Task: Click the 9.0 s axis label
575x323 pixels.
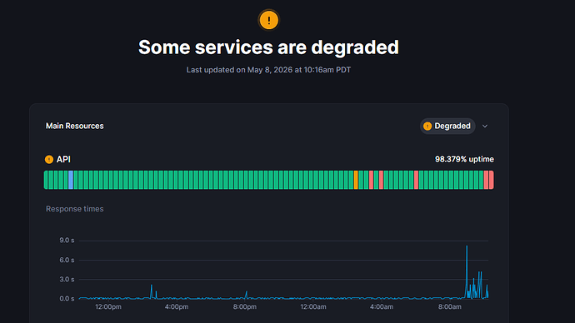Action: click(x=67, y=241)
